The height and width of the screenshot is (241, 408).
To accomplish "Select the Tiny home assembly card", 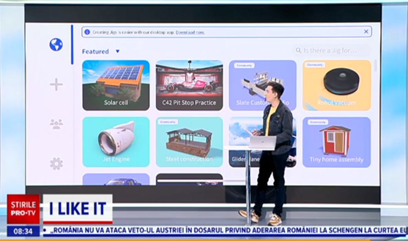I will pyautogui.click(x=336, y=142).
